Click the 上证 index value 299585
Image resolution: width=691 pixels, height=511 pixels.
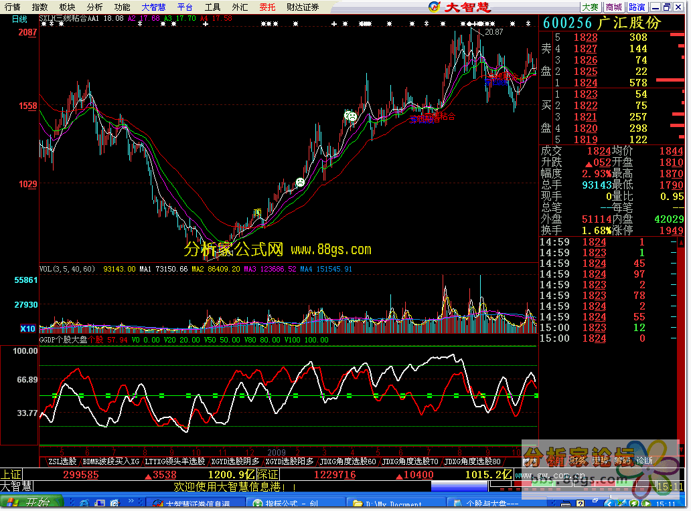(x=81, y=475)
